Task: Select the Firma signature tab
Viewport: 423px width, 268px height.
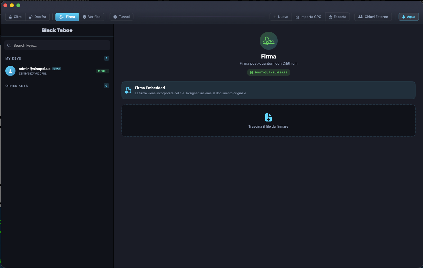Action: (x=67, y=17)
